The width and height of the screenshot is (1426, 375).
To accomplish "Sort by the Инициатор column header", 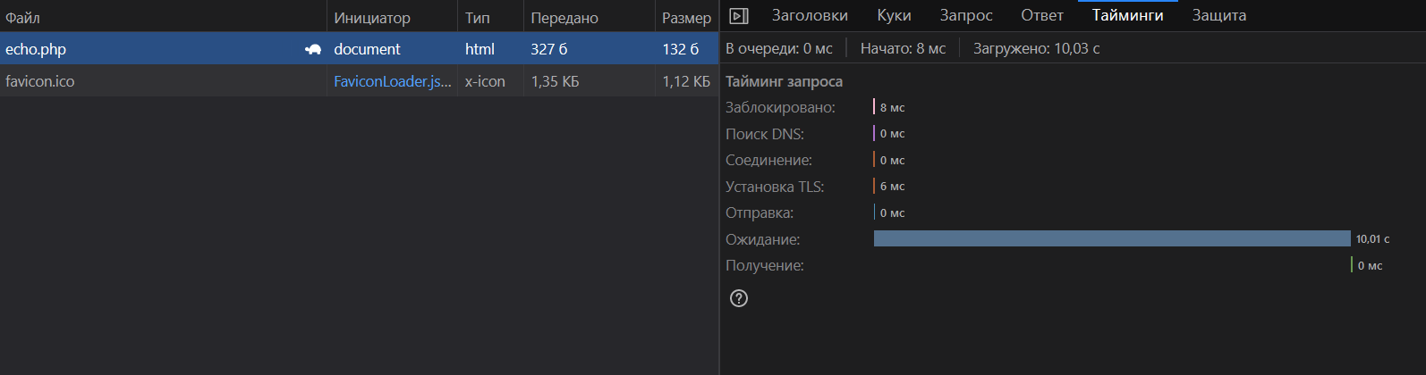I will pyautogui.click(x=392, y=17).
